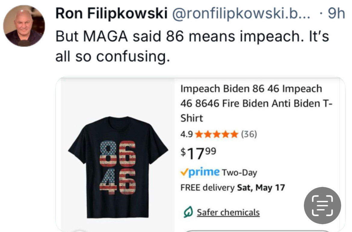Open the Safer chemicals link

coord(228,212)
